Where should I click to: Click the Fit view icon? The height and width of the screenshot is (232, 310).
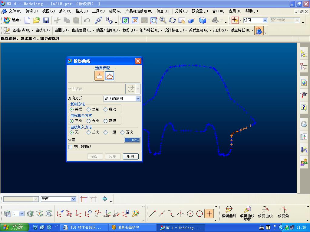point(135,20)
